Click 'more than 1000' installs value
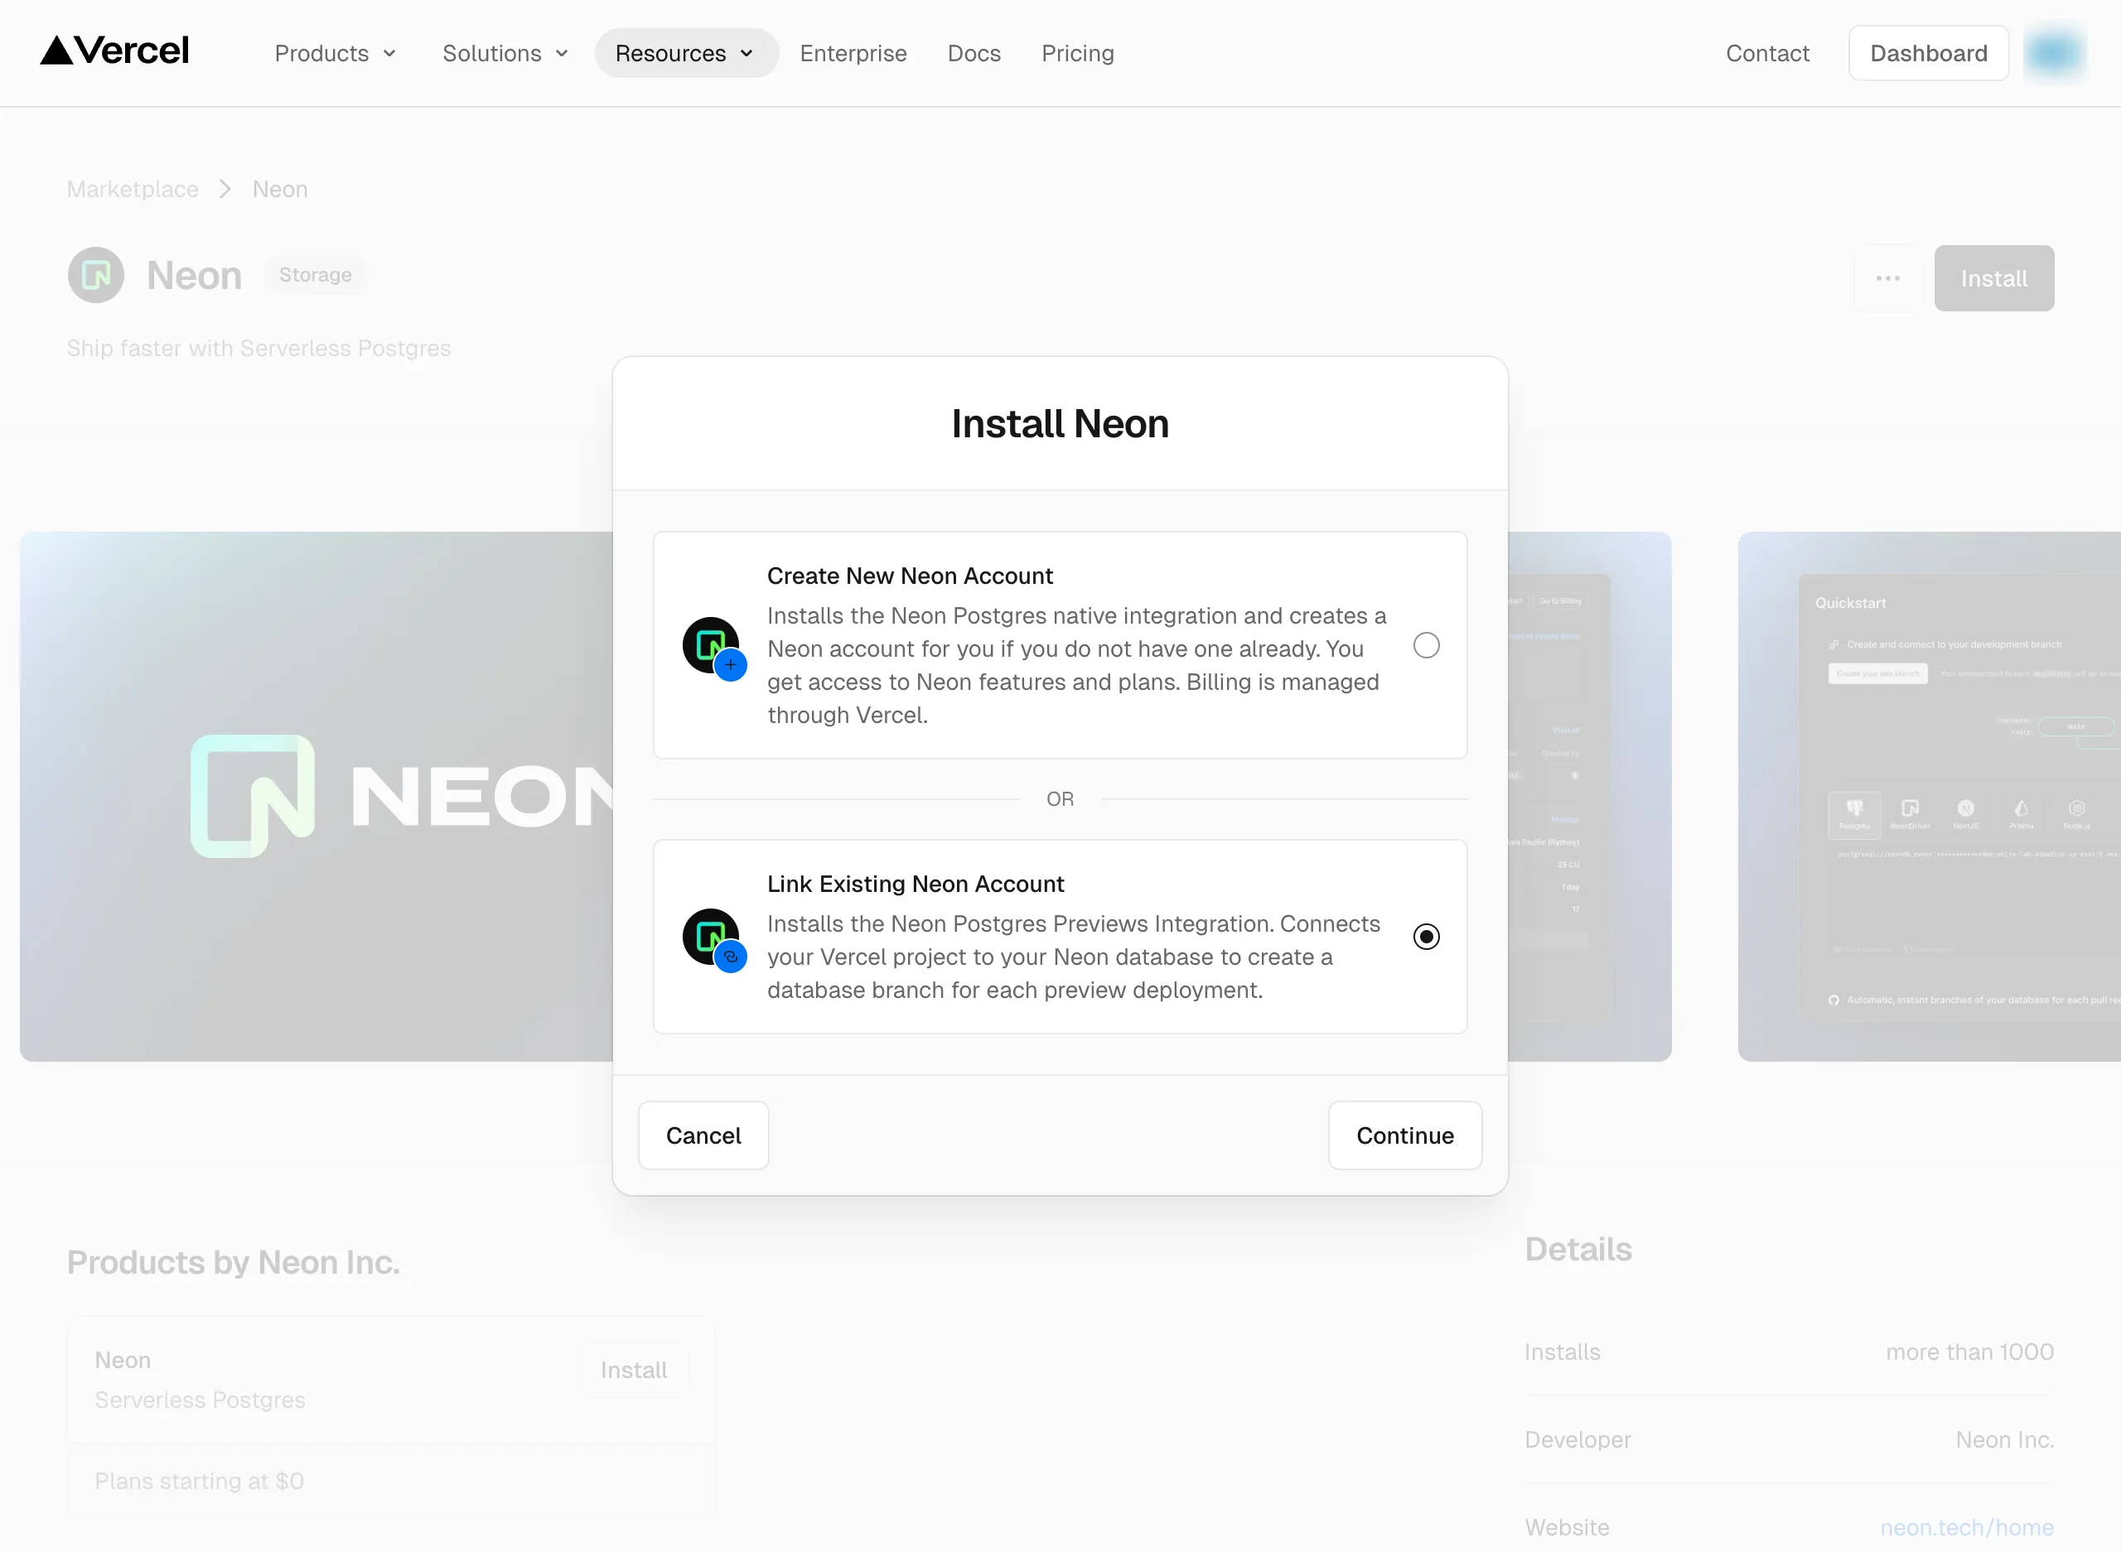The image size is (2121, 1552). (x=1969, y=1352)
